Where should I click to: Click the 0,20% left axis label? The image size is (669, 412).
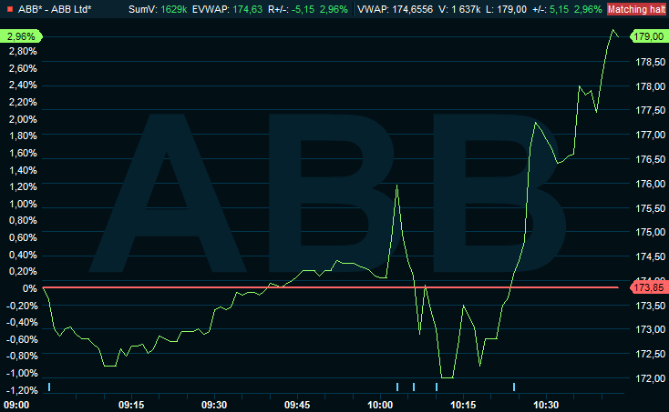click(23, 272)
